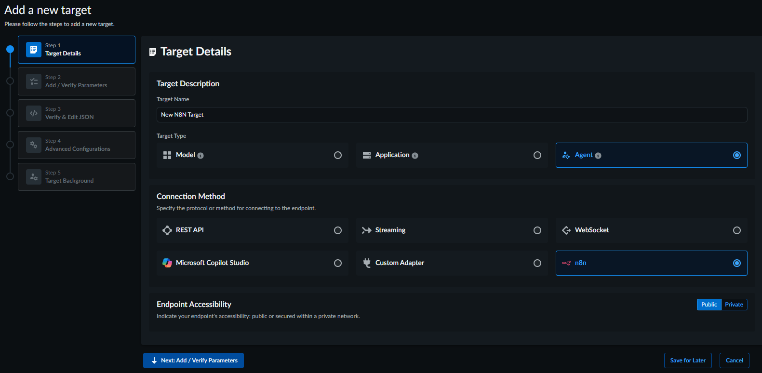Click the Step 5 progress dot

10,176
